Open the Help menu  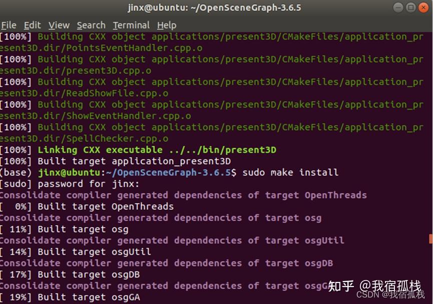click(167, 25)
